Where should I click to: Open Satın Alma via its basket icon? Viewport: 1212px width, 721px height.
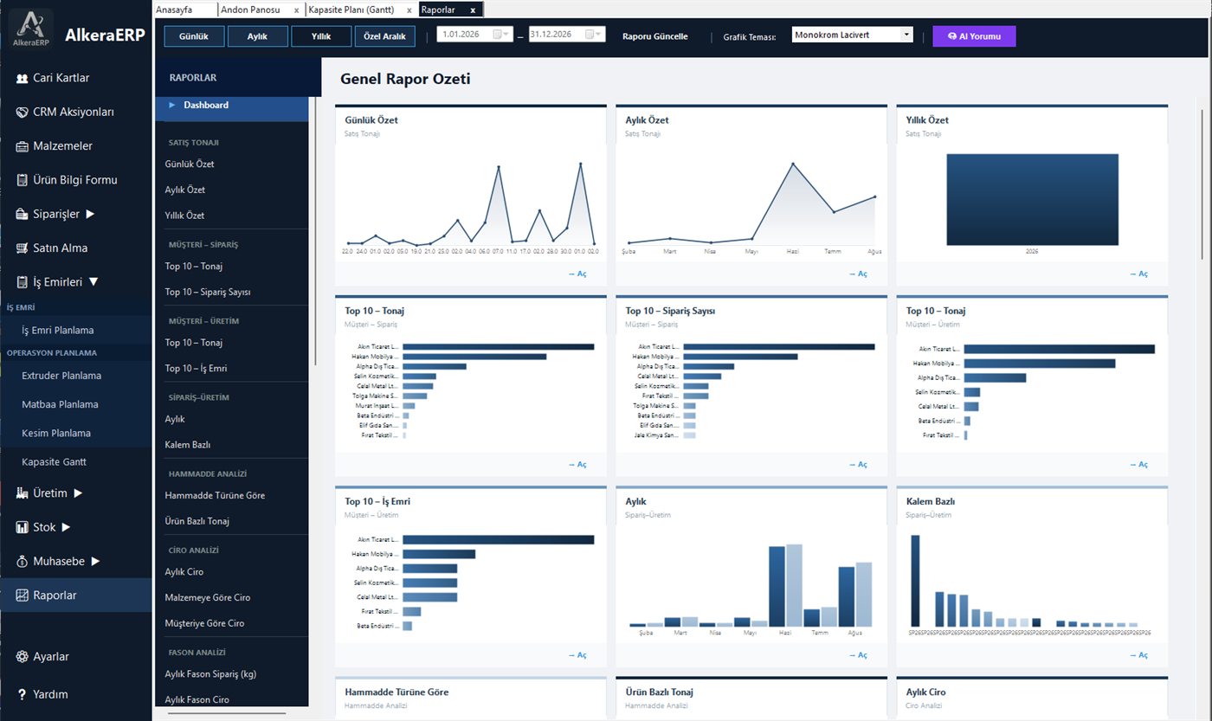coord(23,248)
